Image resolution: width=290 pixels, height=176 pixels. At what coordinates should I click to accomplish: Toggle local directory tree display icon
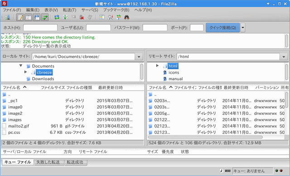[x=28, y=17]
